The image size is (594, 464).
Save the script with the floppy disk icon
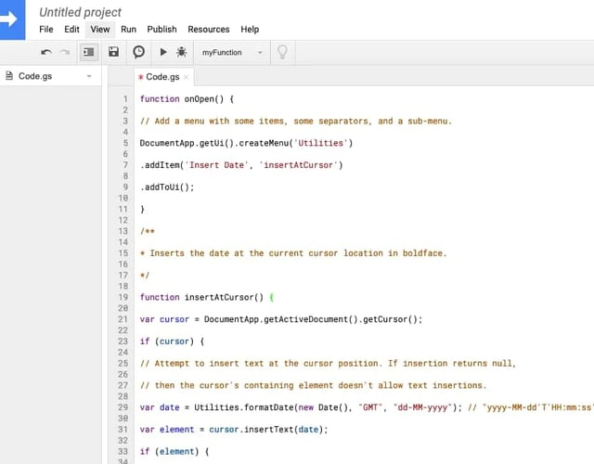coord(113,53)
